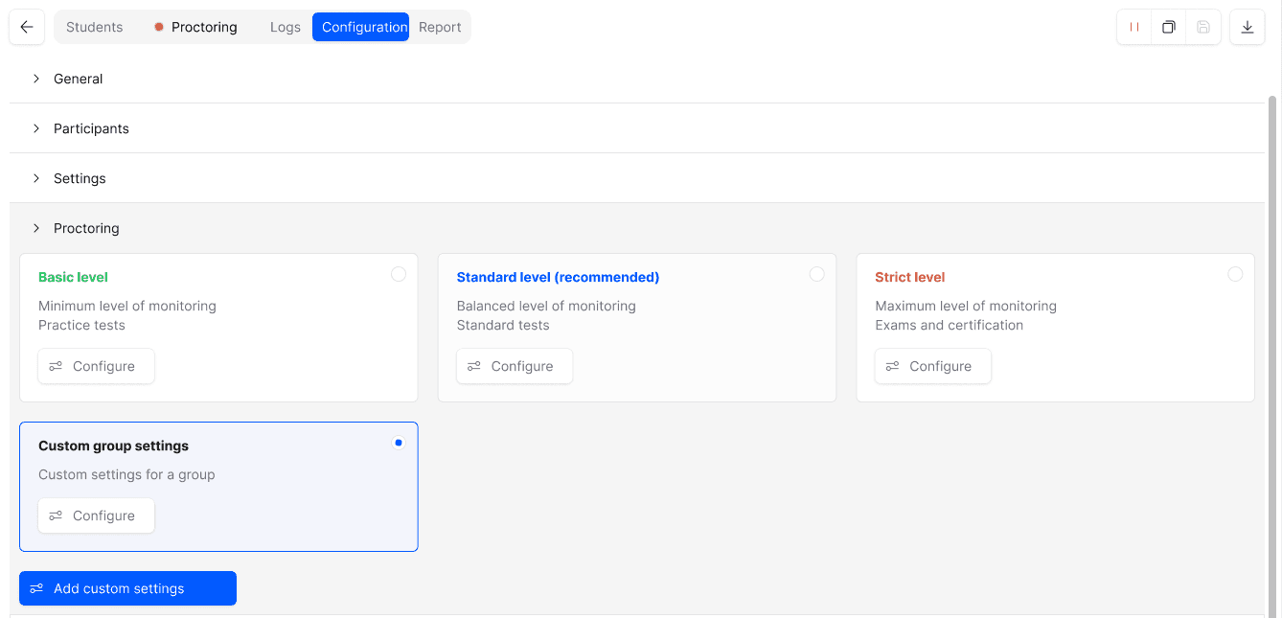Open the Students tab
The image size is (1282, 618).
coord(94,27)
